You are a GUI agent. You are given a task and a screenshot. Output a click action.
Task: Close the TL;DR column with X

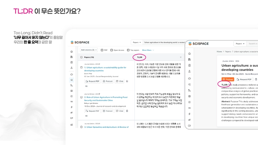(x=181, y=57)
